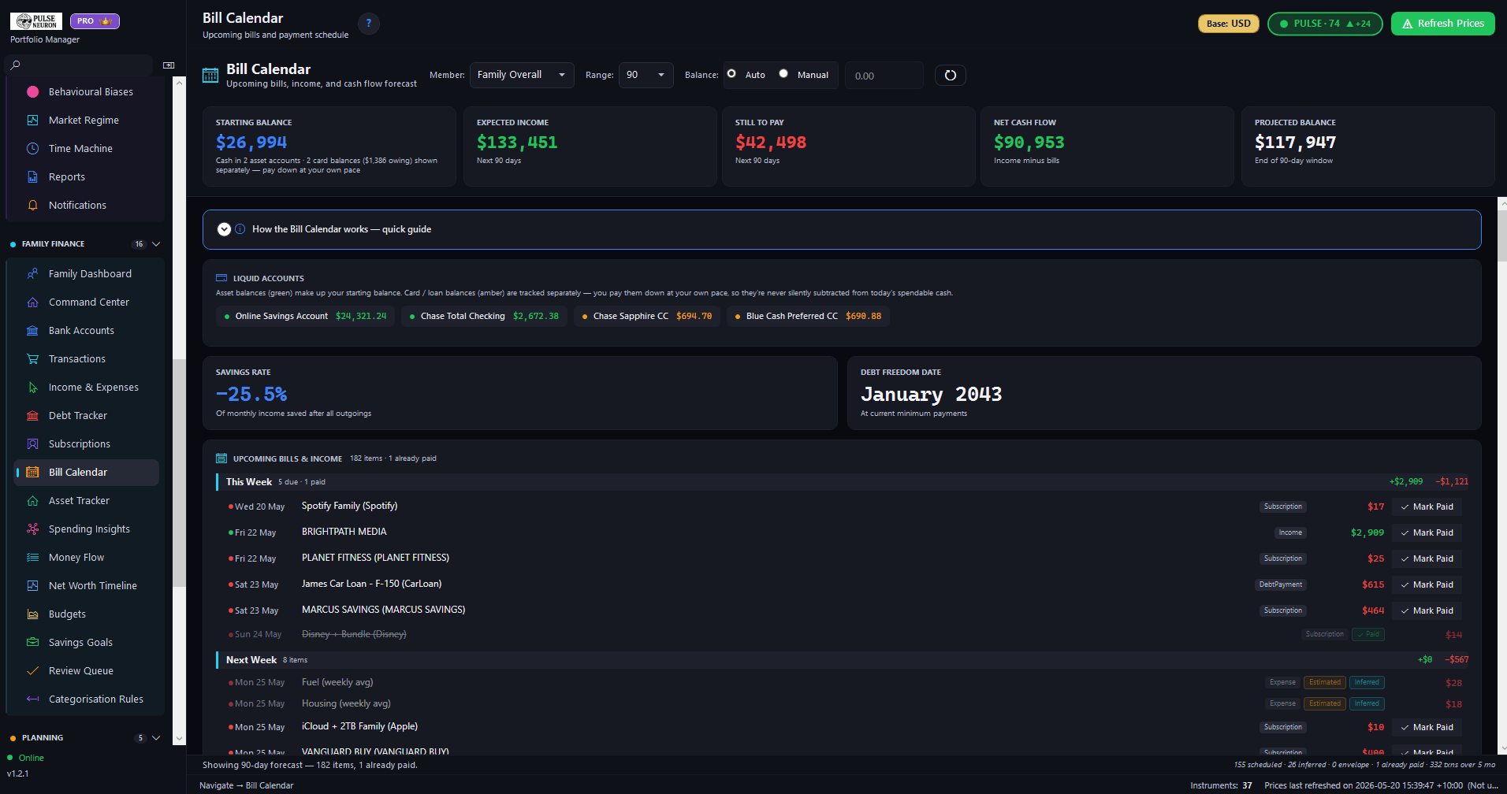Click the sidebar scroll down arrow
The height and width of the screenshot is (794, 1507).
tap(180, 738)
